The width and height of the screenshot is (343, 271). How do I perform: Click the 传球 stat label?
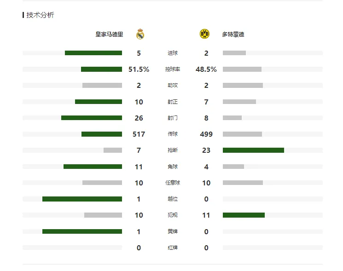coord(173,134)
